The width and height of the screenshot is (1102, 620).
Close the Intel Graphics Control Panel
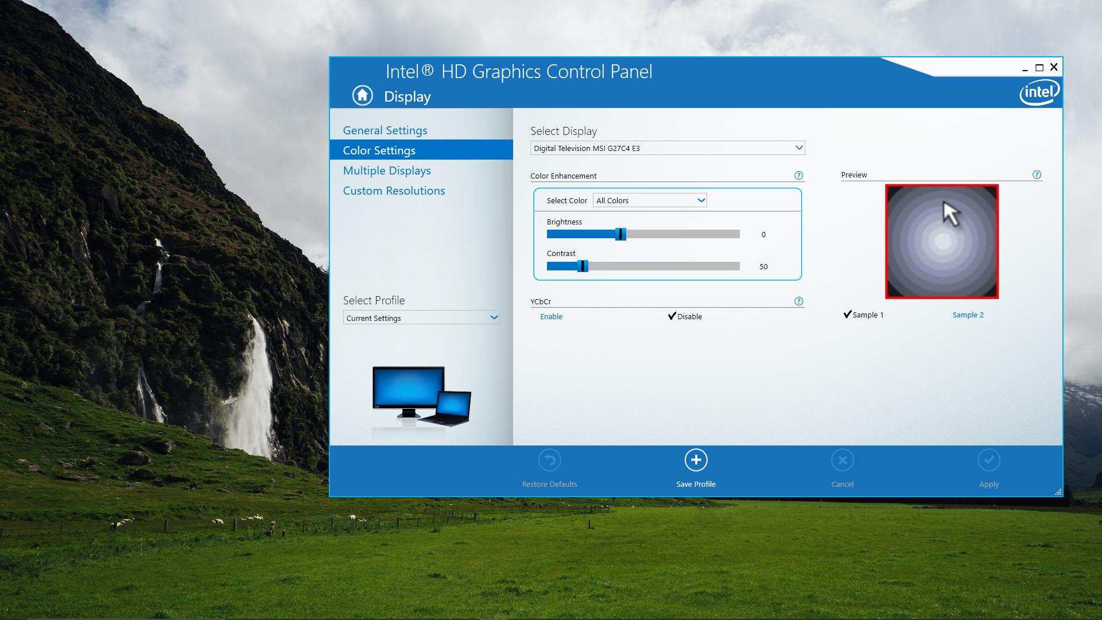(x=1054, y=67)
